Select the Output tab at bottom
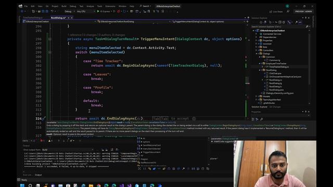Screen dimensions: 333x187 point(38,175)
